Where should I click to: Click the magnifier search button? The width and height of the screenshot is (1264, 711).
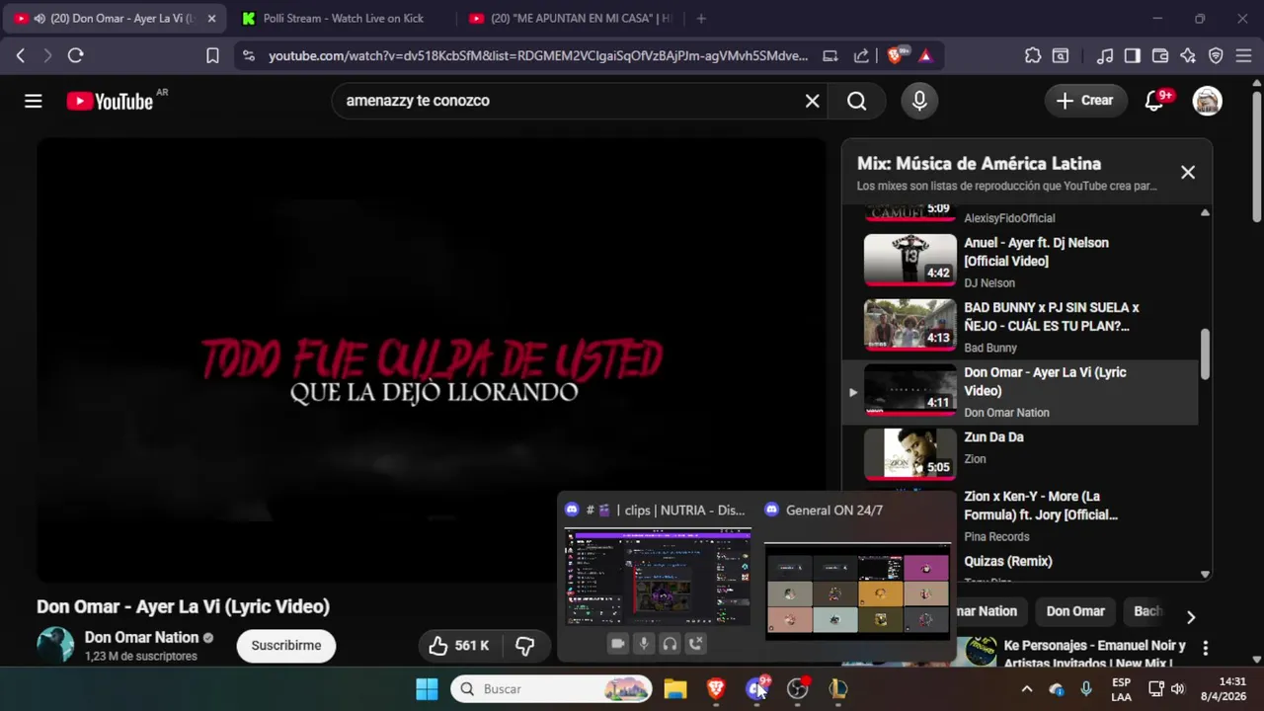(x=857, y=101)
